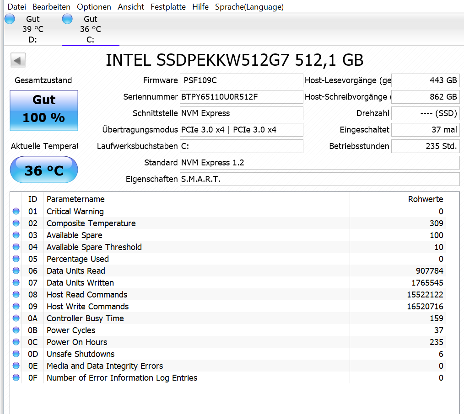Click the status dot for Critical Warning

pos(16,211)
